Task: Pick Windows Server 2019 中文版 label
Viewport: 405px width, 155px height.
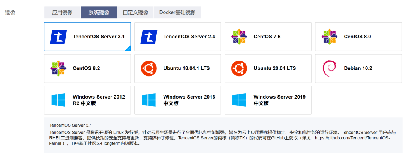Action: [x=280, y=100]
